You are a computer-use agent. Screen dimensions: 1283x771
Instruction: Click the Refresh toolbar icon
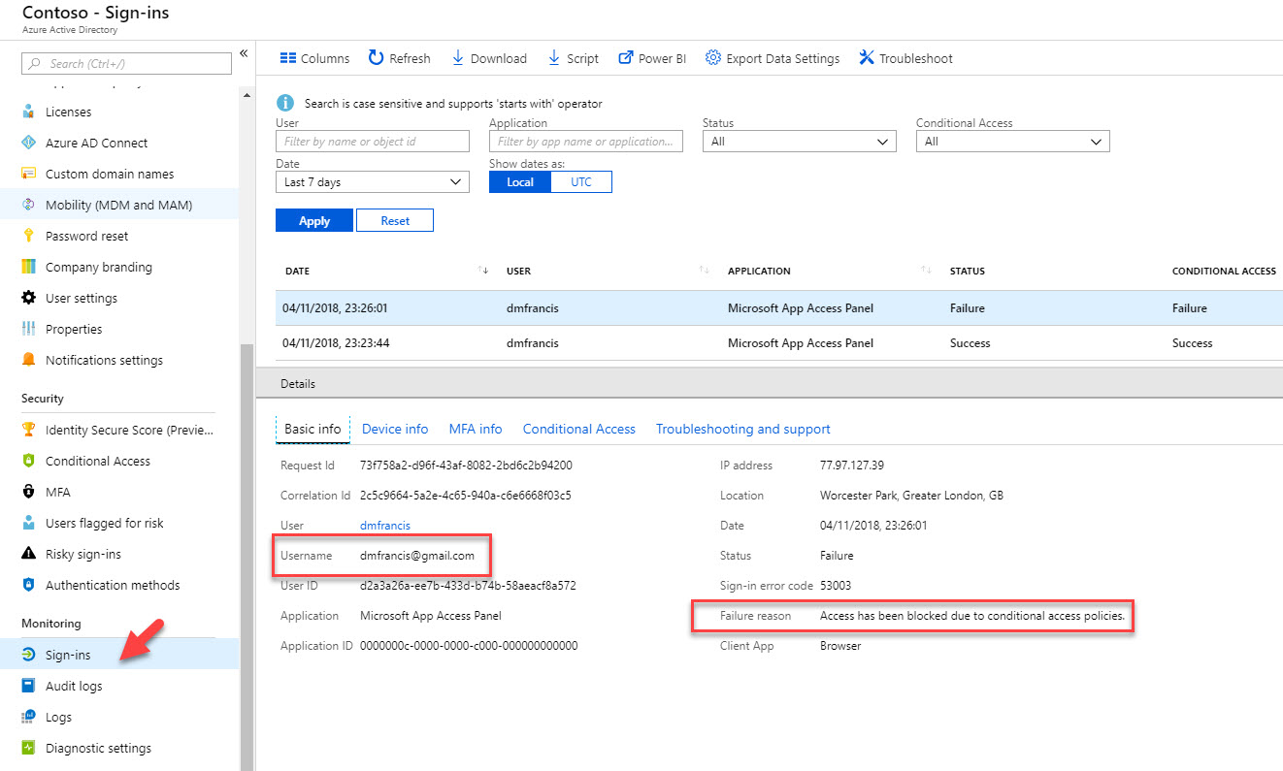[x=376, y=58]
